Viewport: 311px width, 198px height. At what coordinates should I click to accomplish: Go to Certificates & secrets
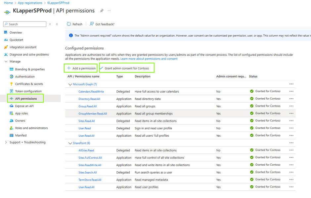[29, 84]
